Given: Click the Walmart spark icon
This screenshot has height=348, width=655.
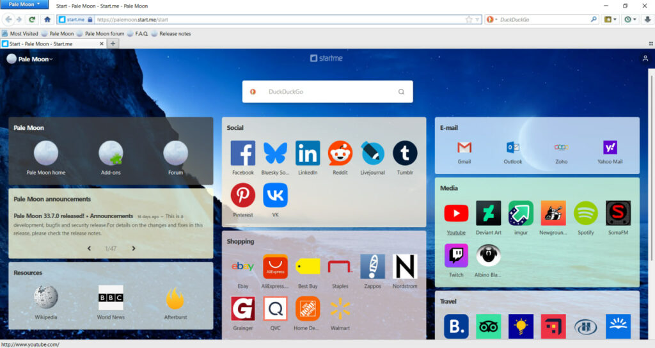Looking at the screenshot, I should tap(340, 309).
